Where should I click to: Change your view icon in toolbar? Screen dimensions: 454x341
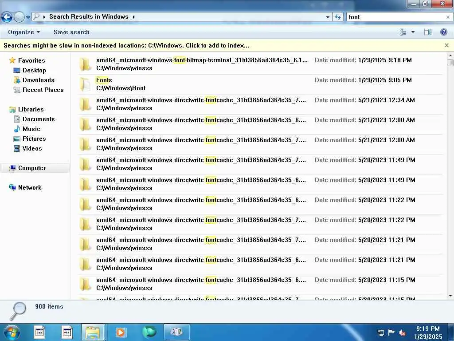[403, 32]
